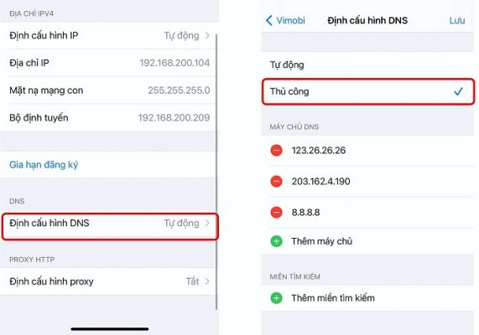Go back to Vimobi network page
The image size is (479, 335).
click(285, 20)
